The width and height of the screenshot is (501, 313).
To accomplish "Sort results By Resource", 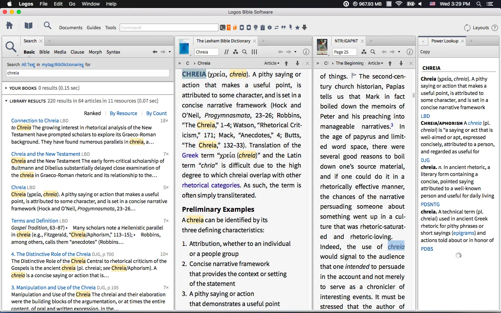I will 124,113.
